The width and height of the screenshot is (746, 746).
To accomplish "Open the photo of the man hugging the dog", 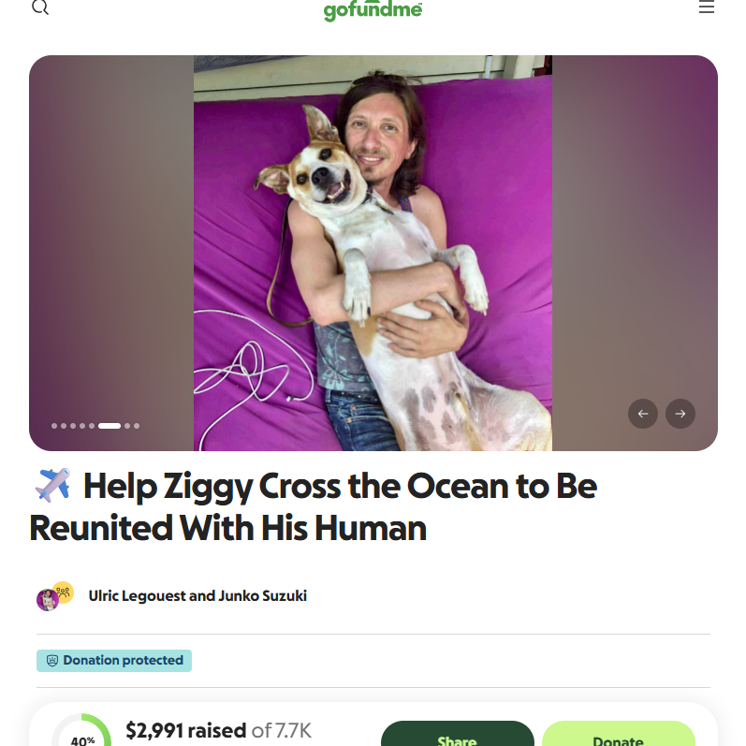I will 373,253.
